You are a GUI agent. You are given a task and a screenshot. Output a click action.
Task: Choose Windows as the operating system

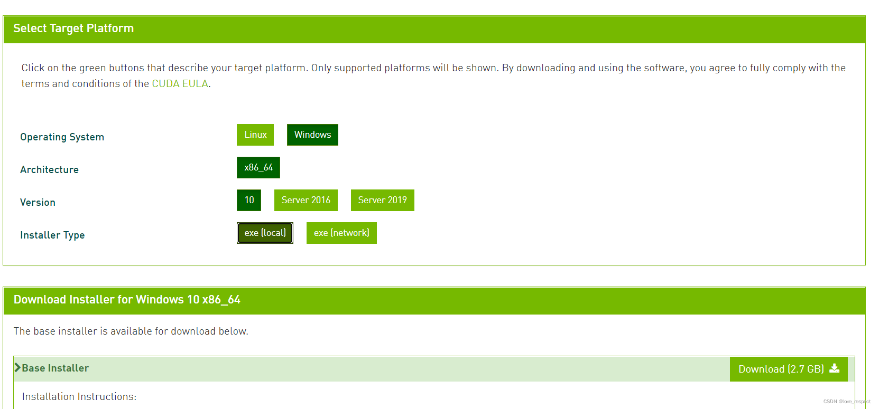(312, 135)
